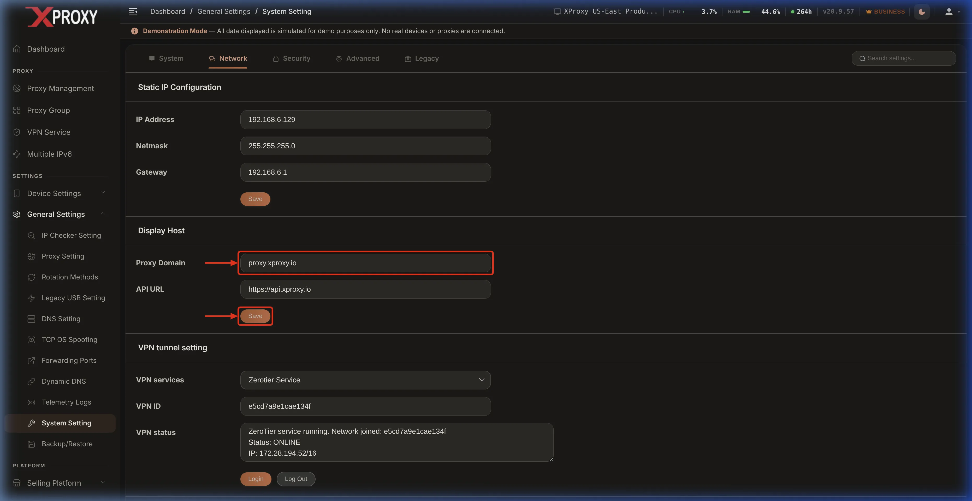Viewport: 972px width, 501px height.
Task: Click the VPN ID input field
Action: coord(365,406)
